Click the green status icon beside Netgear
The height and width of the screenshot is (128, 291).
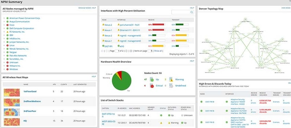tap(8, 52)
